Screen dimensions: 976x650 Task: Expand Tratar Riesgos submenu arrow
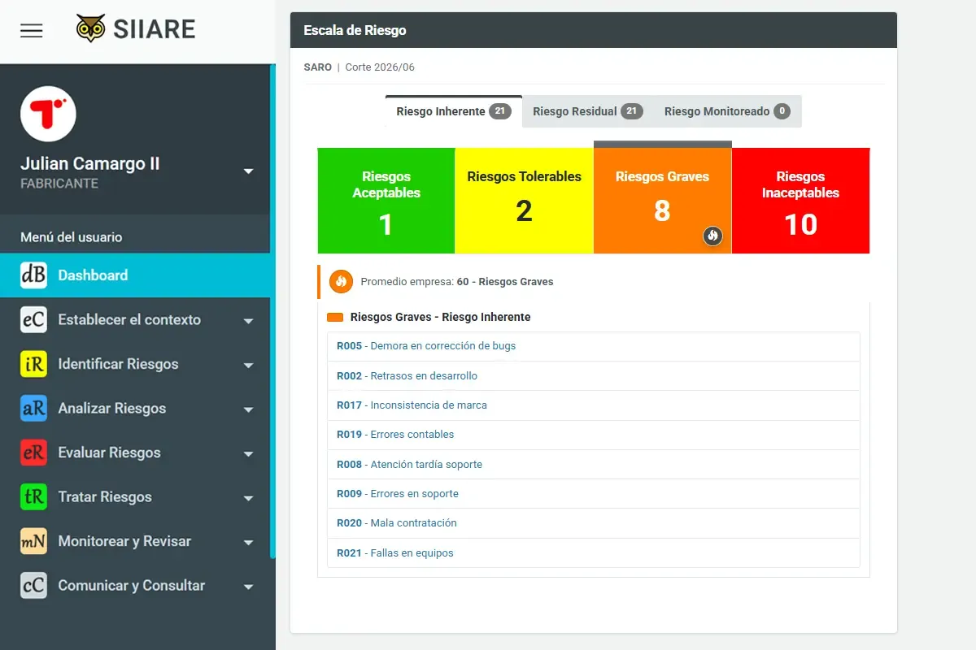pyautogui.click(x=249, y=498)
